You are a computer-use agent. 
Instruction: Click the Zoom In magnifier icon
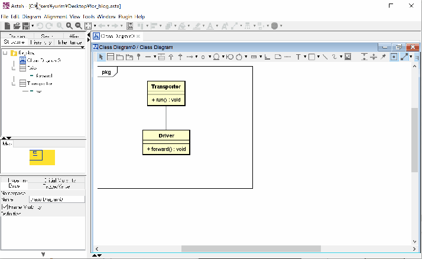coord(70,26)
